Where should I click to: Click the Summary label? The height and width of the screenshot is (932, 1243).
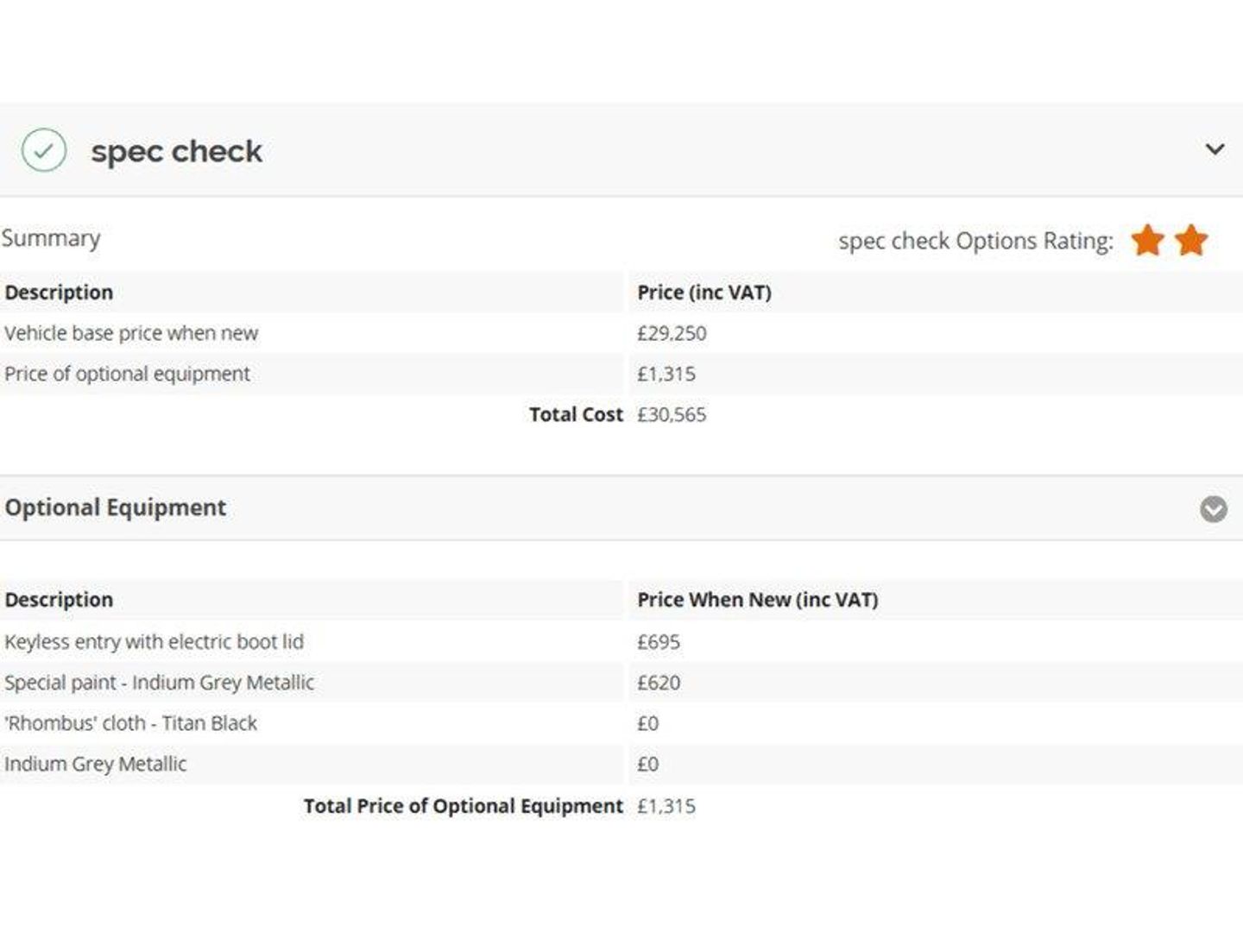click(x=51, y=238)
